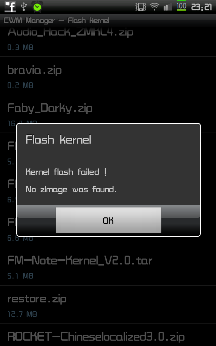The width and height of the screenshot is (216, 346).
Task: Tap the OK button in the dialog
Action: [108, 220]
